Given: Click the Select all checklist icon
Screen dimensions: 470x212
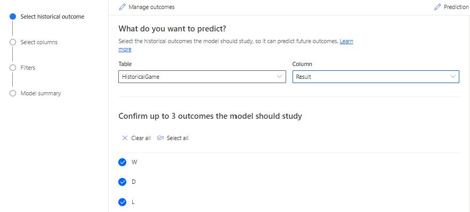Looking at the screenshot, I should point(160,138).
